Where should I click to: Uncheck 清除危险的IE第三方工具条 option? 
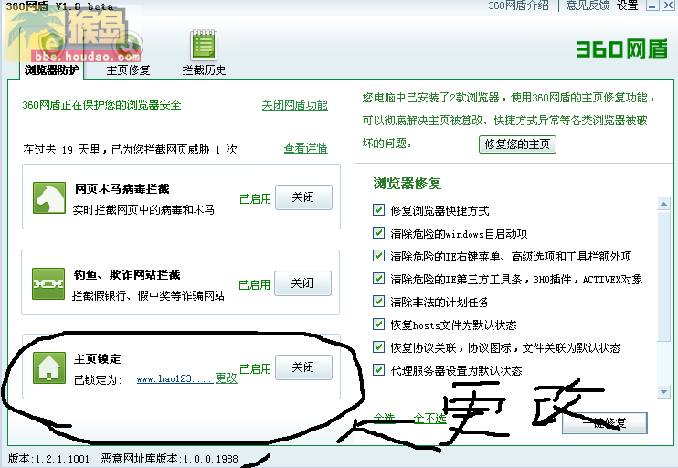(378, 279)
